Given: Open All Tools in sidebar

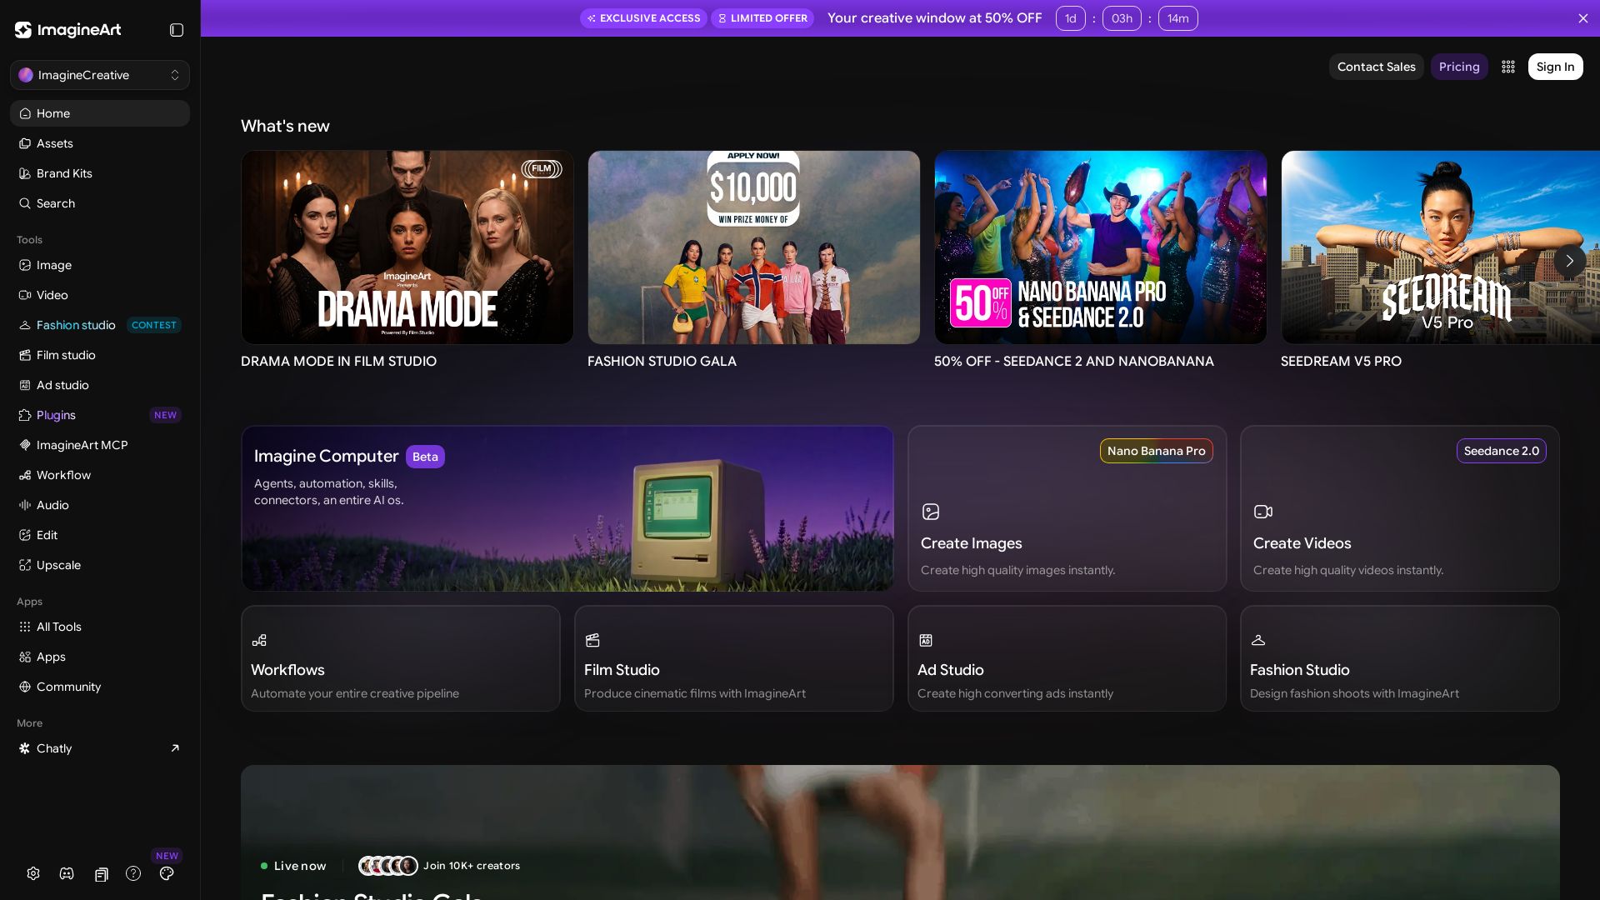Looking at the screenshot, I should tap(100, 627).
